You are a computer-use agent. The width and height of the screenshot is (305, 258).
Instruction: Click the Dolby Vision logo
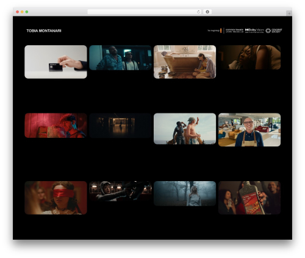pos(254,30)
